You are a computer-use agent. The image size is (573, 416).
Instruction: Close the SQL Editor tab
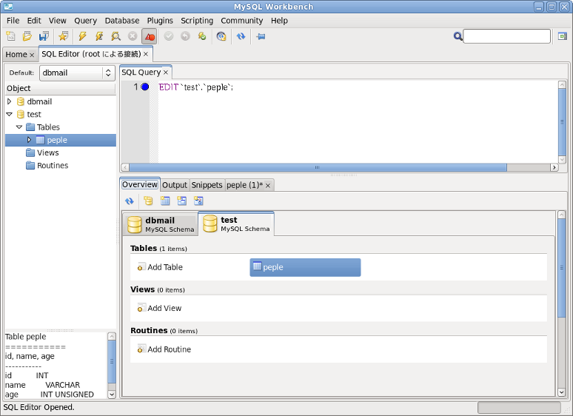click(146, 54)
